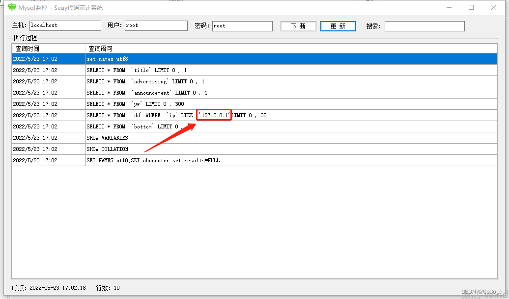Select the 'set names utf8' row
The image size is (509, 299).
254,59
